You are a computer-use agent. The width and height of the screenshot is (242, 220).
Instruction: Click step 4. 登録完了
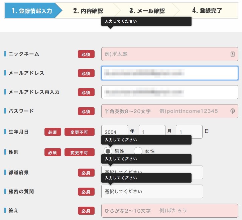pos(207,11)
